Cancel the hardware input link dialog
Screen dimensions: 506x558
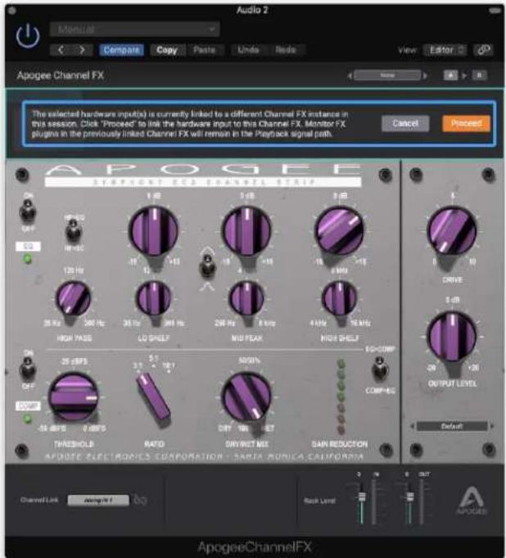[405, 124]
